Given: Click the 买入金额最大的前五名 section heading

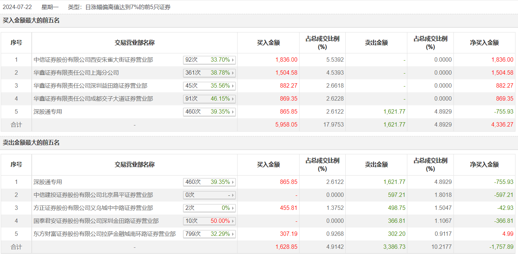Looking at the screenshot, I should [31, 21].
